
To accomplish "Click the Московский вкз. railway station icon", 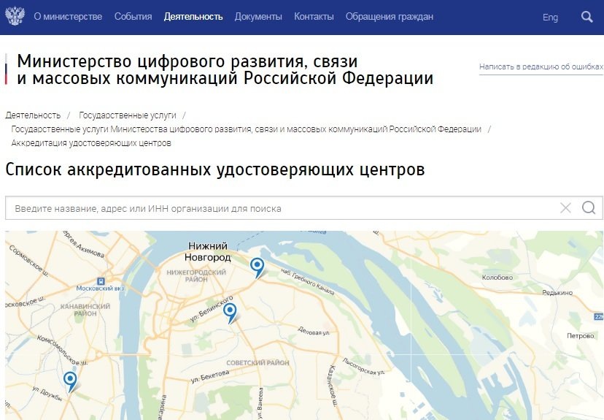I will tap(101, 281).
